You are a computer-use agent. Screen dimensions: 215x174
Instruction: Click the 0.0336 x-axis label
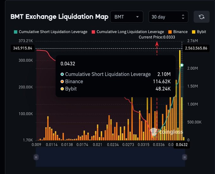(159, 145)
